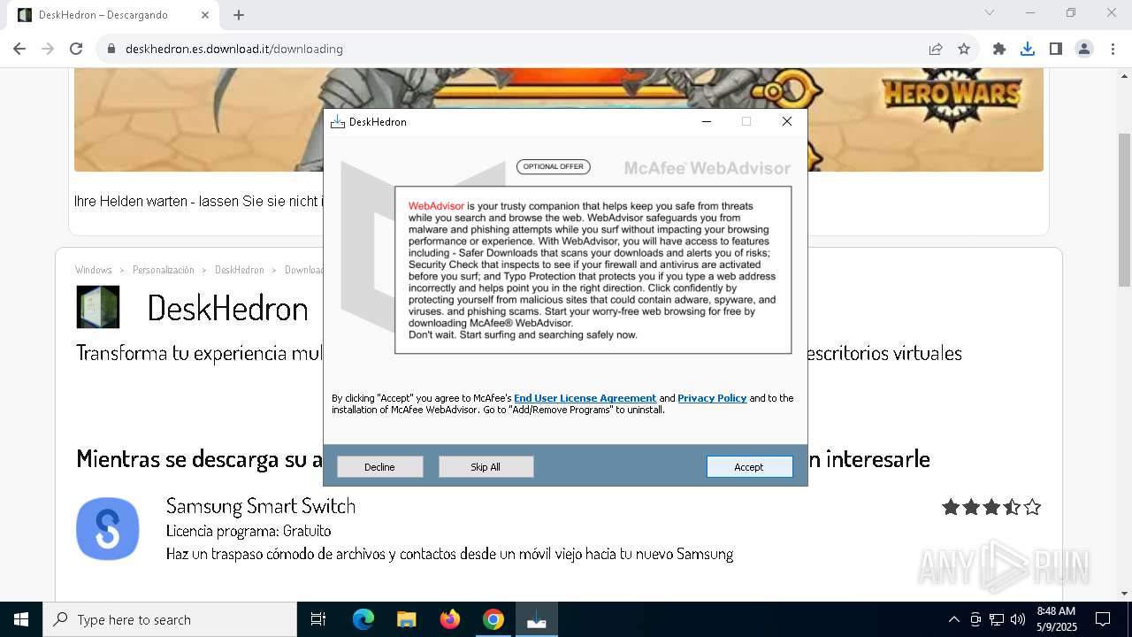Screen dimensions: 1132x637
Task: Open McAfee's Privacy Policy link
Action: click(712, 398)
